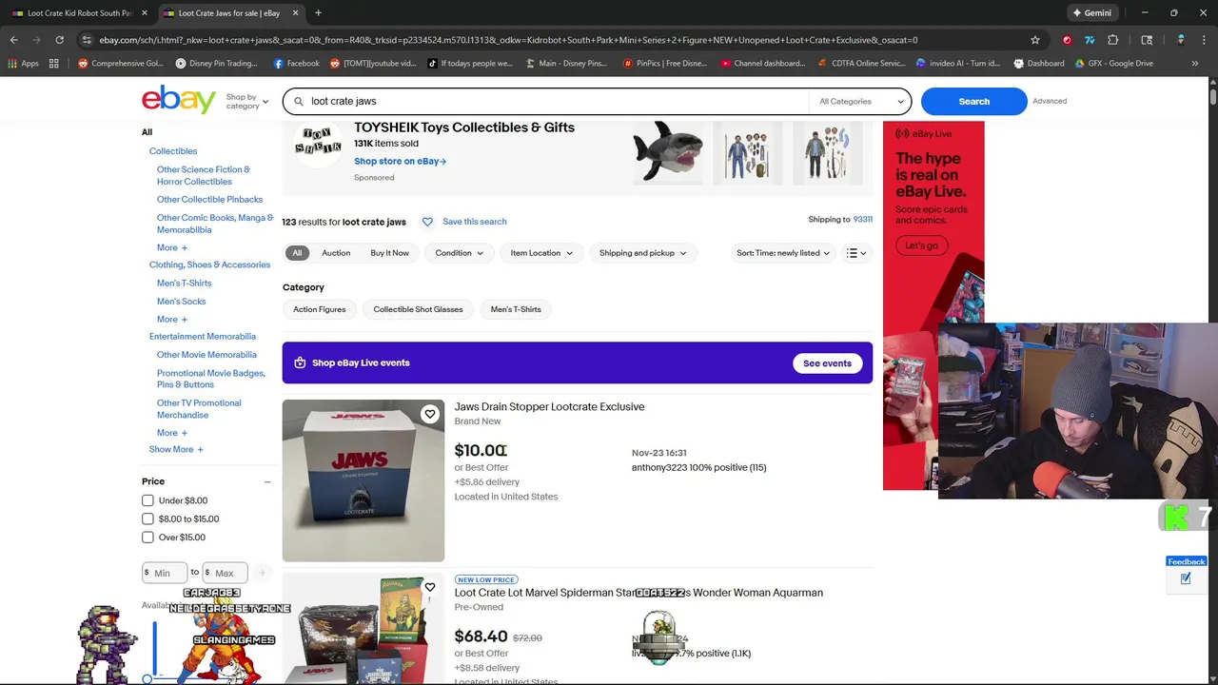Image resolution: width=1218 pixels, height=685 pixels.
Task: View the shark toy sponsored thumbnail
Action: tap(668, 152)
